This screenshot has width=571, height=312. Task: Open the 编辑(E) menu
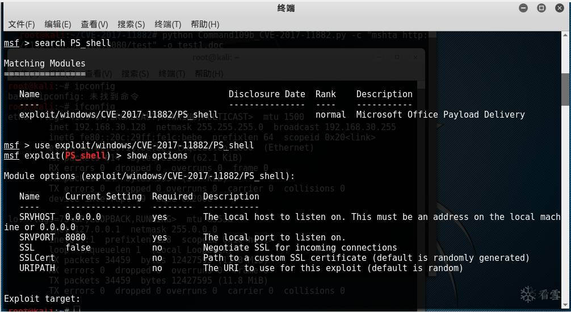tap(58, 24)
